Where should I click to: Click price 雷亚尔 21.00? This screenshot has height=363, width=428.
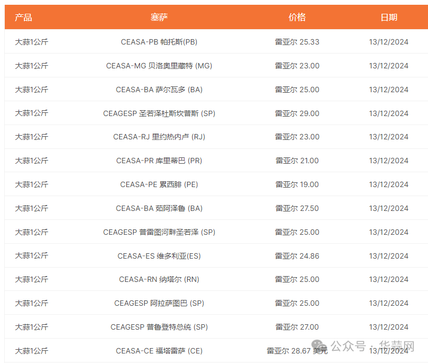click(x=297, y=161)
